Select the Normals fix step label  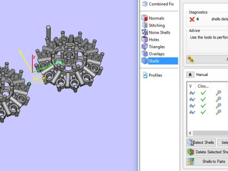click(156, 18)
